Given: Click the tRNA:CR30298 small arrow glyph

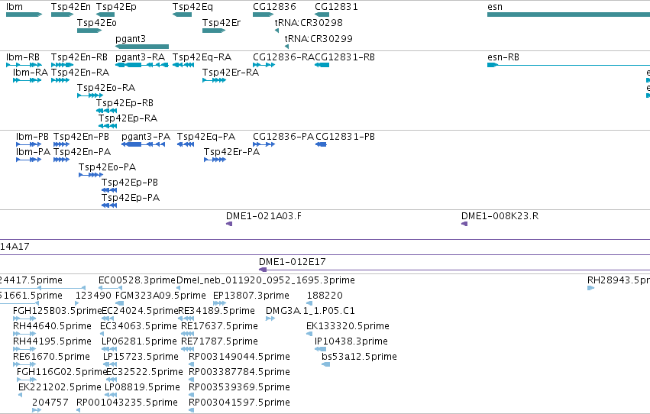Looking at the screenshot, I should (277, 31).
